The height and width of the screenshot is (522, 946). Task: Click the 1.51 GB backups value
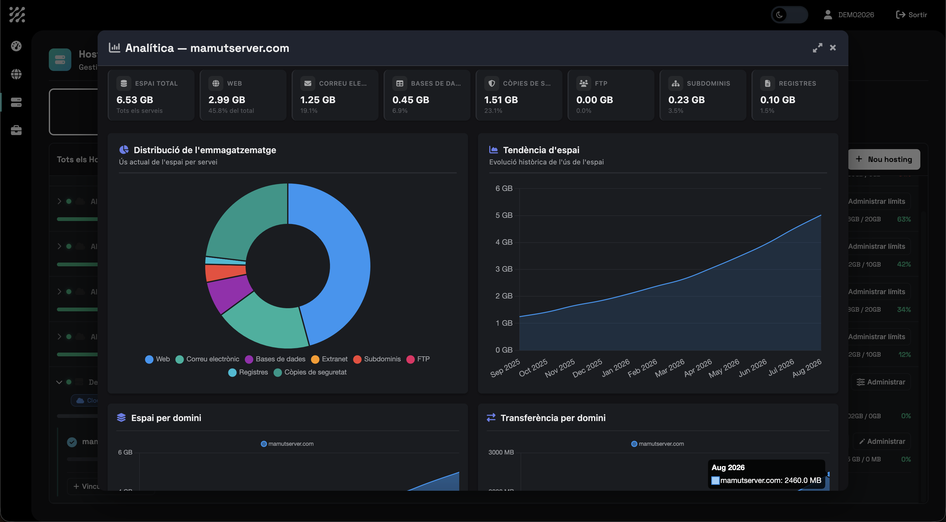(x=501, y=100)
